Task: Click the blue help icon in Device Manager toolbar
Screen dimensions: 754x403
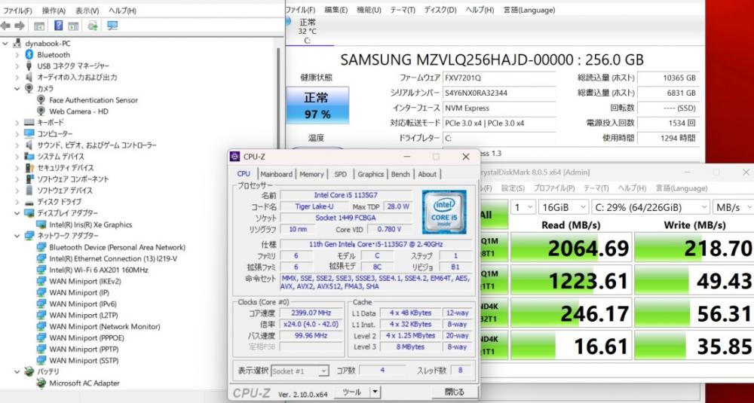Action: (58, 26)
